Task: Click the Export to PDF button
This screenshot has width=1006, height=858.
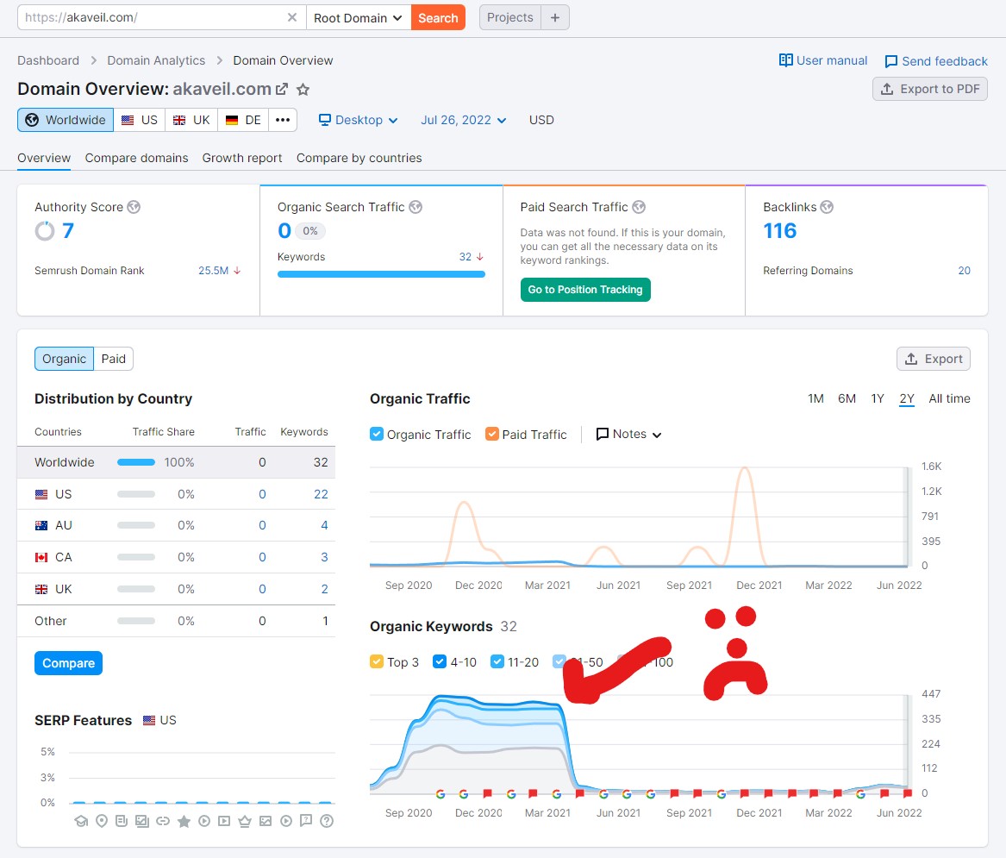Action: click(930, 89)
